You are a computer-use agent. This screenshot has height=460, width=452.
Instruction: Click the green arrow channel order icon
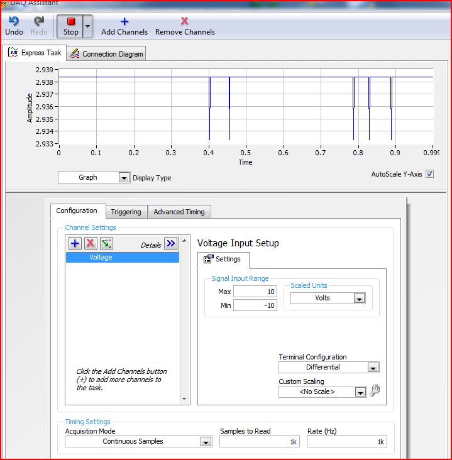tap(106, 243)
